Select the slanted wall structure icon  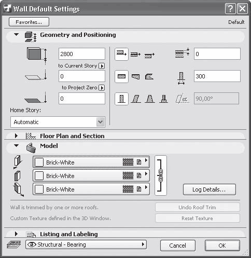click(x=136, y=99)
